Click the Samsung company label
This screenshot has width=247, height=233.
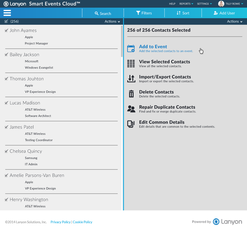pos(31,158)
